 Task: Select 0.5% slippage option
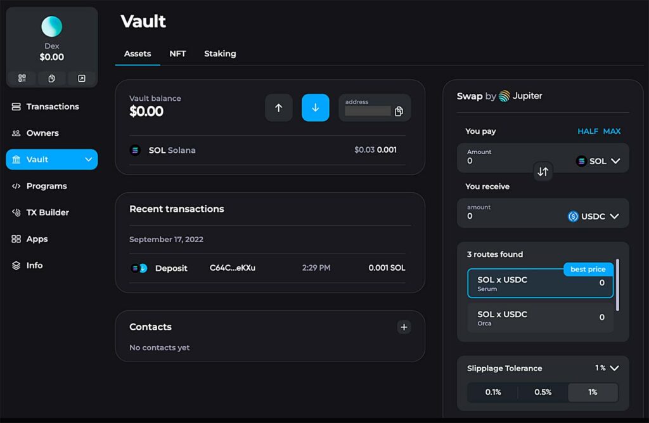[x=543, y=392]
